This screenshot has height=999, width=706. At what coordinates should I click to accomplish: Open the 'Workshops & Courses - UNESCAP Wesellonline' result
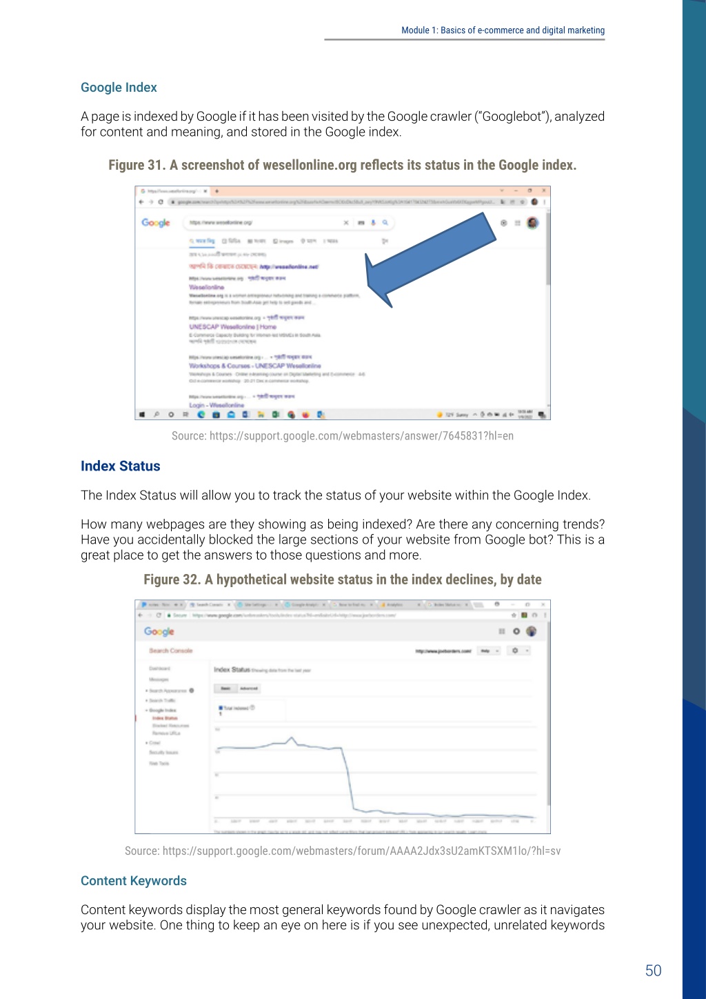(x=255, y=366)
